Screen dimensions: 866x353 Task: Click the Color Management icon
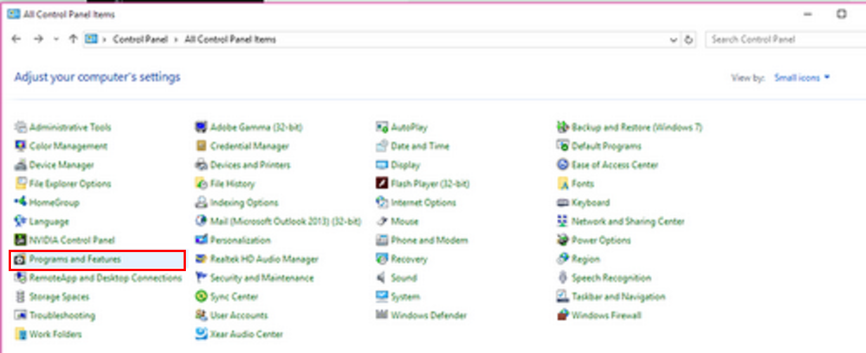(x=21, y=146)
